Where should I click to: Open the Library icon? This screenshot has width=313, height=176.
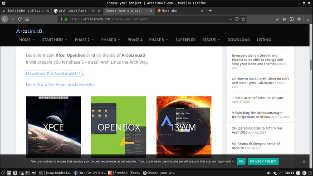(x=284, y=19)
